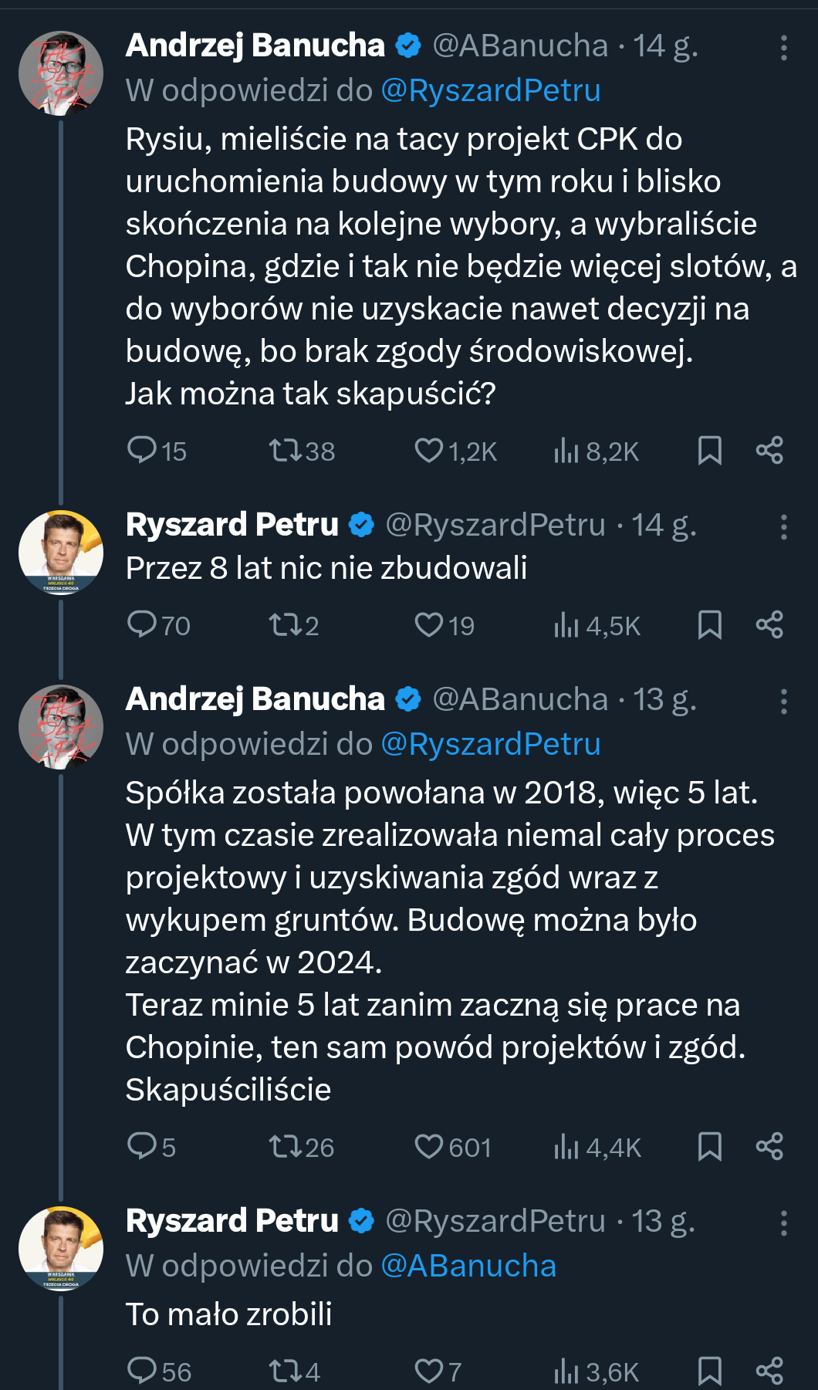818x1390 pixels.
Task: Open more options on Banucha's second tweet
Action: [783, 702]
